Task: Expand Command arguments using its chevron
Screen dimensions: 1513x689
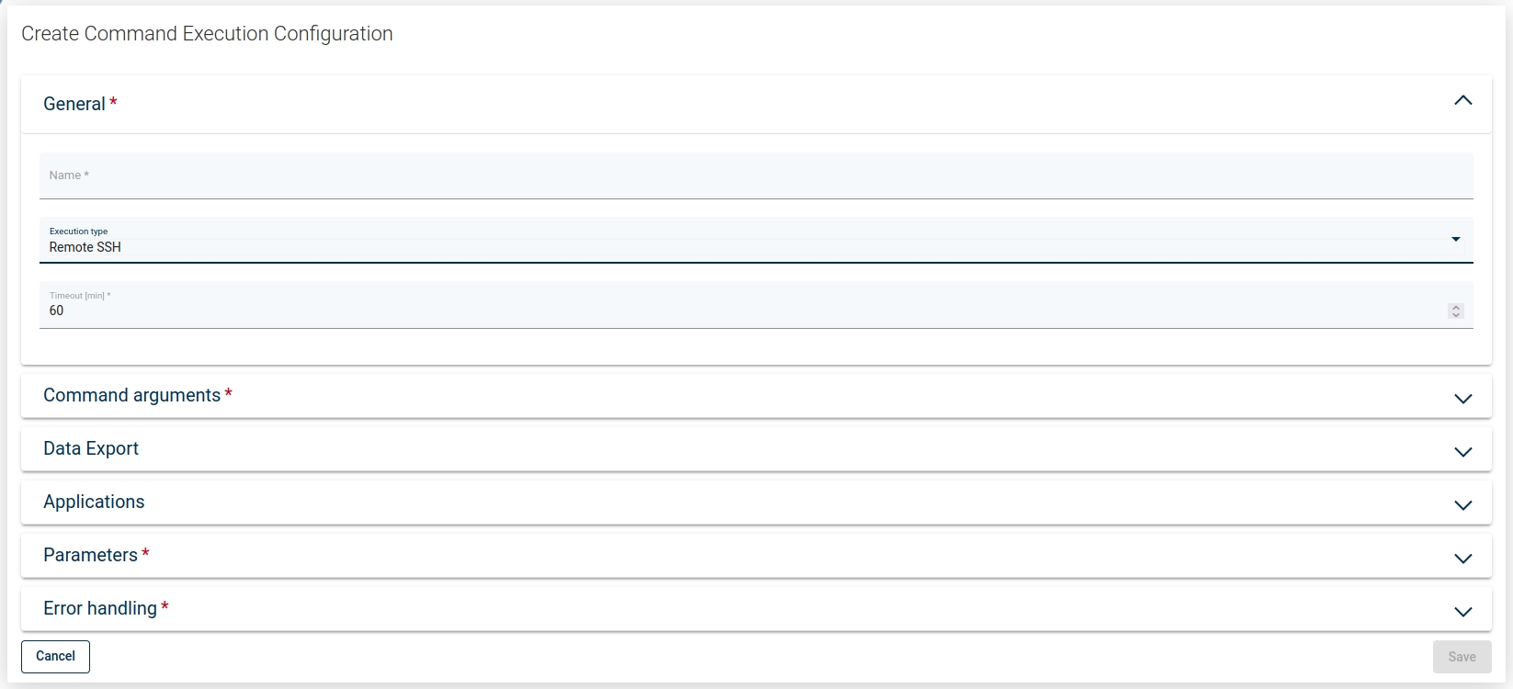Action: coord(1462,399)
